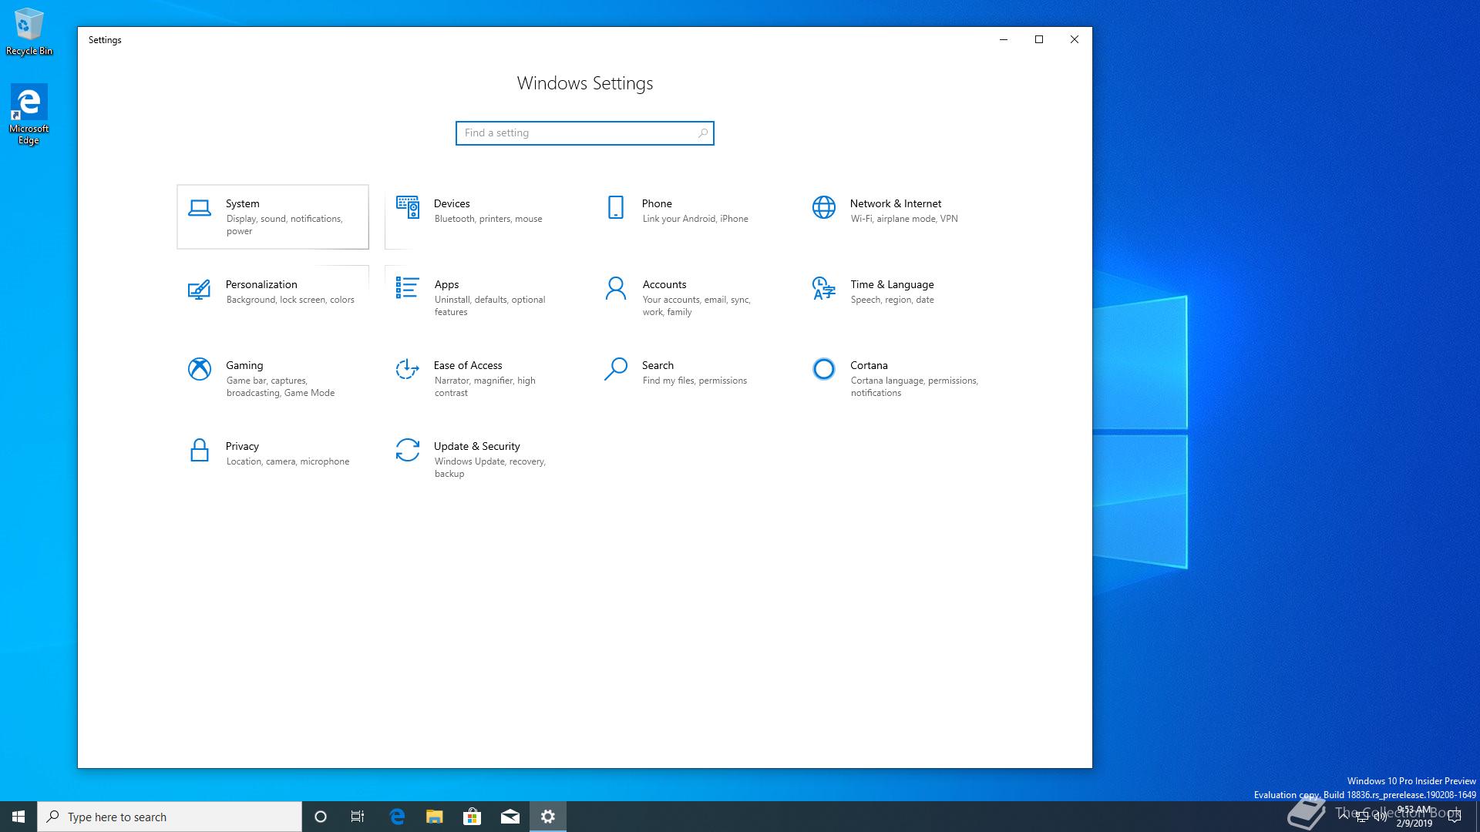
Task: Click the Cortana taskbar button
Action: 321,817
